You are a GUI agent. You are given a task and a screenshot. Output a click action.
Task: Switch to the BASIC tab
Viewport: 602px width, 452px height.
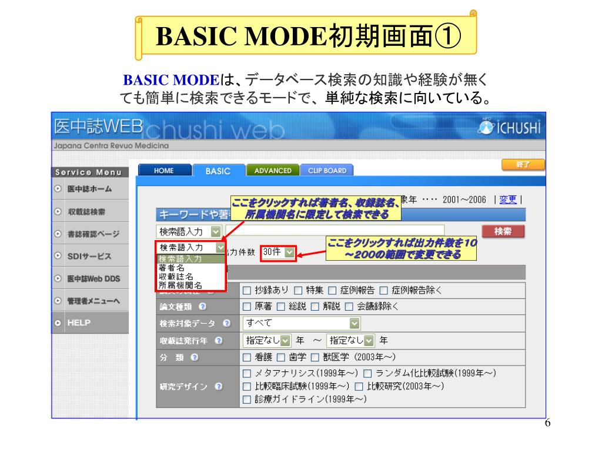[x=219, y=171]
